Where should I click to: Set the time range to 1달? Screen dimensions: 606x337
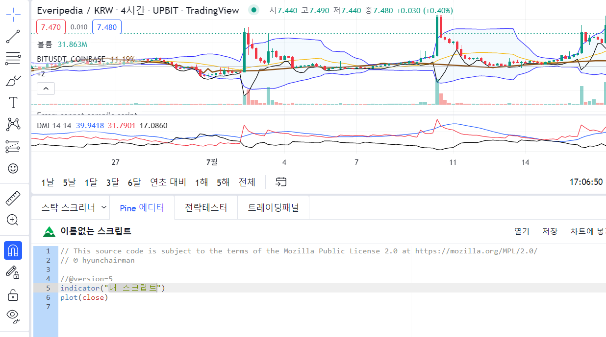(x=91, y=182)
